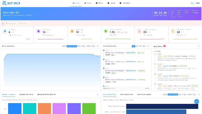The width and height of the screenshot is (202, 114).
Task: Select Last 7 days in ingestion trend
Action: point(81,46)
